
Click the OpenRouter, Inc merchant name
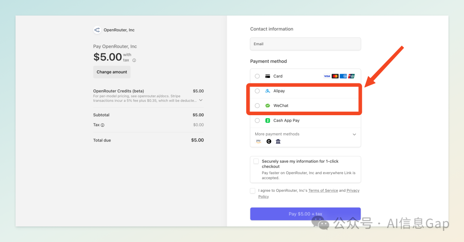point(119,30)
